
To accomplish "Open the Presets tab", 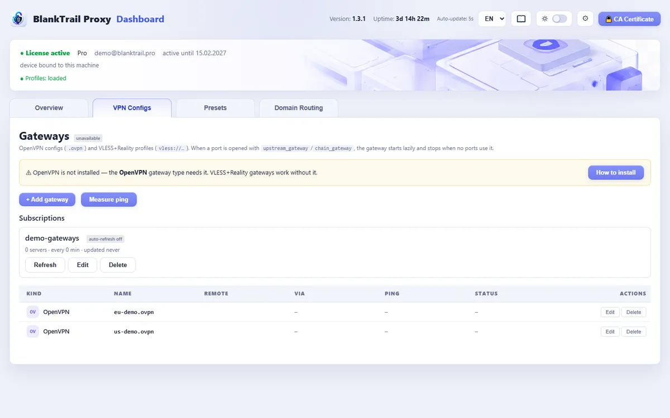I will [x=216, y=108].
